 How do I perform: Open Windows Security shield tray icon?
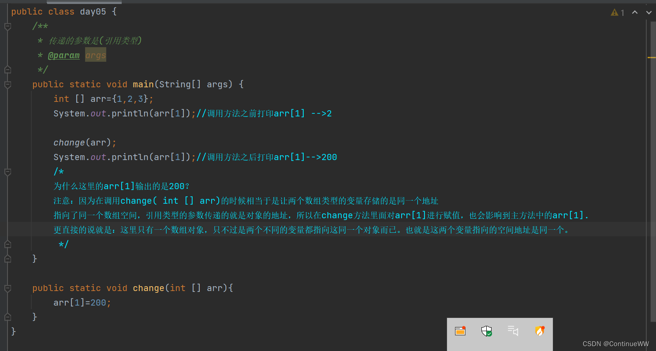[486, 331]
